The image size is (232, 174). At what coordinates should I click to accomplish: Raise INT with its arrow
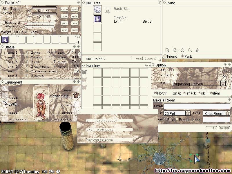tap(27, 66)
